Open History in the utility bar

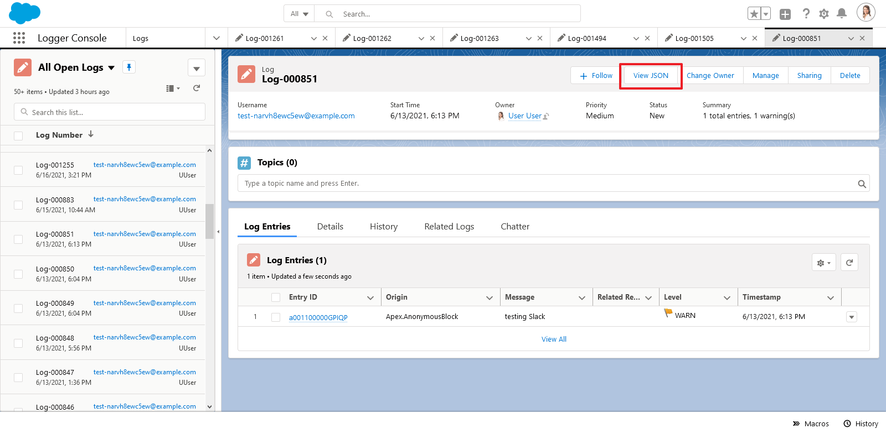(861, 424)
